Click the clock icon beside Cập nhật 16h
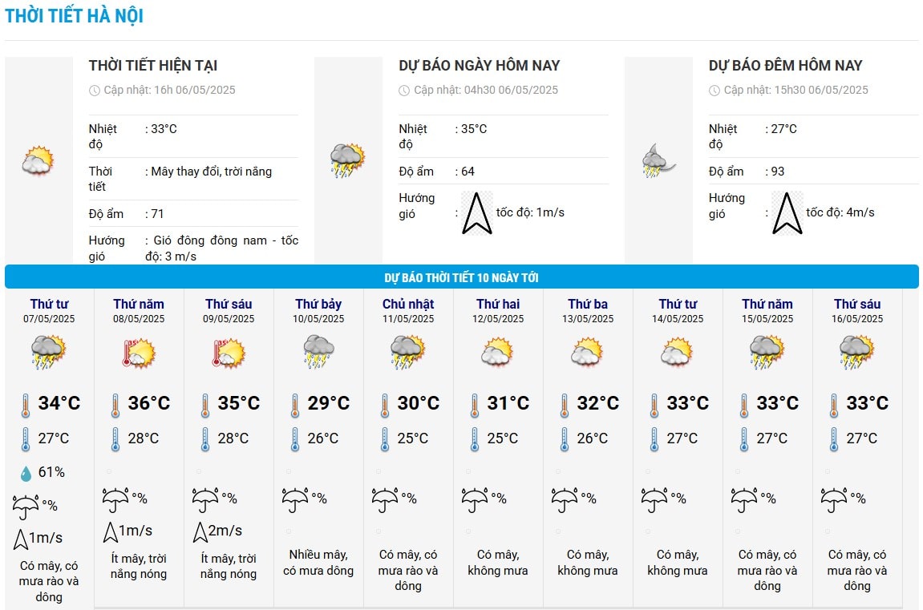The height and width of the screenshot is (610, 923). pos(94,91)
